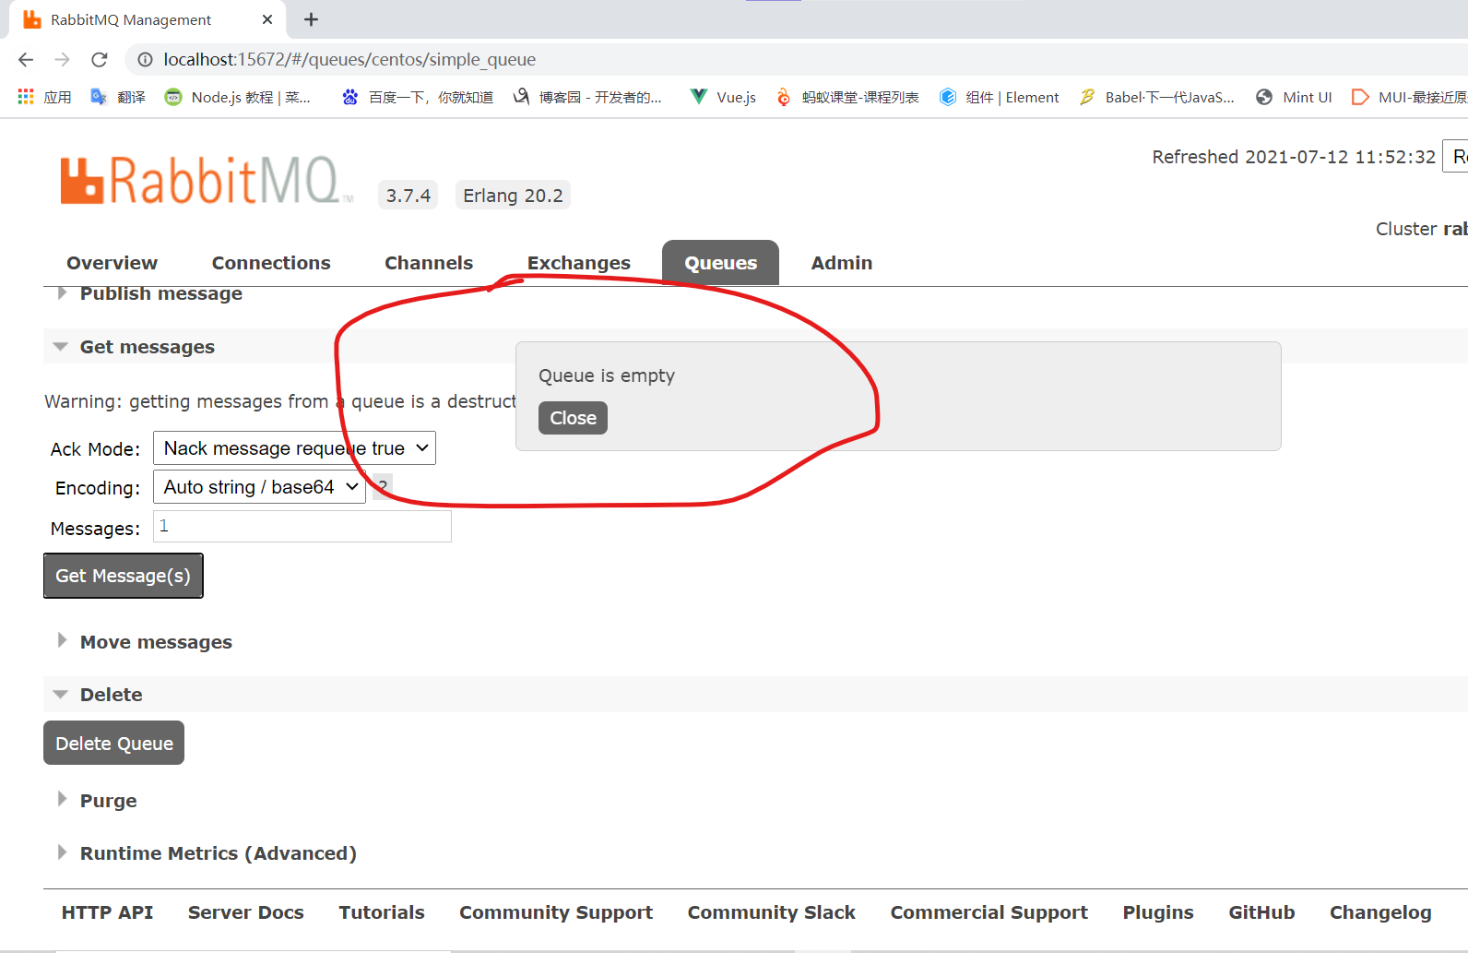Switch to the Connections tab
The image size is (1468, 953).
[x=271, y=263]
